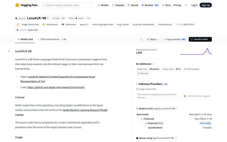The width and height of the screenshot is (227, 142).
Task: Select the Safetensors tag in header
Action: [x=69, y=25]
